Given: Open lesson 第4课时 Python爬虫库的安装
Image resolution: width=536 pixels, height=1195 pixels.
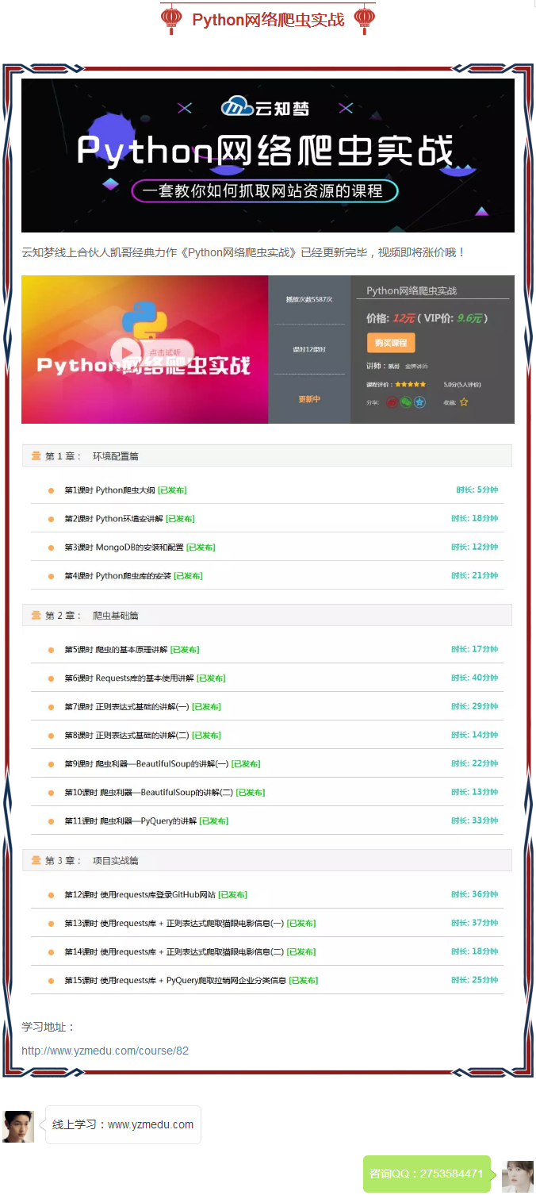Looking at the screenshot, I should pyautogui.click(x=118, y=576).
